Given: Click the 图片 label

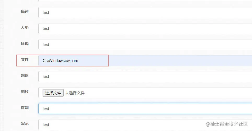Looking at the screenshot, I should (25, 92).
